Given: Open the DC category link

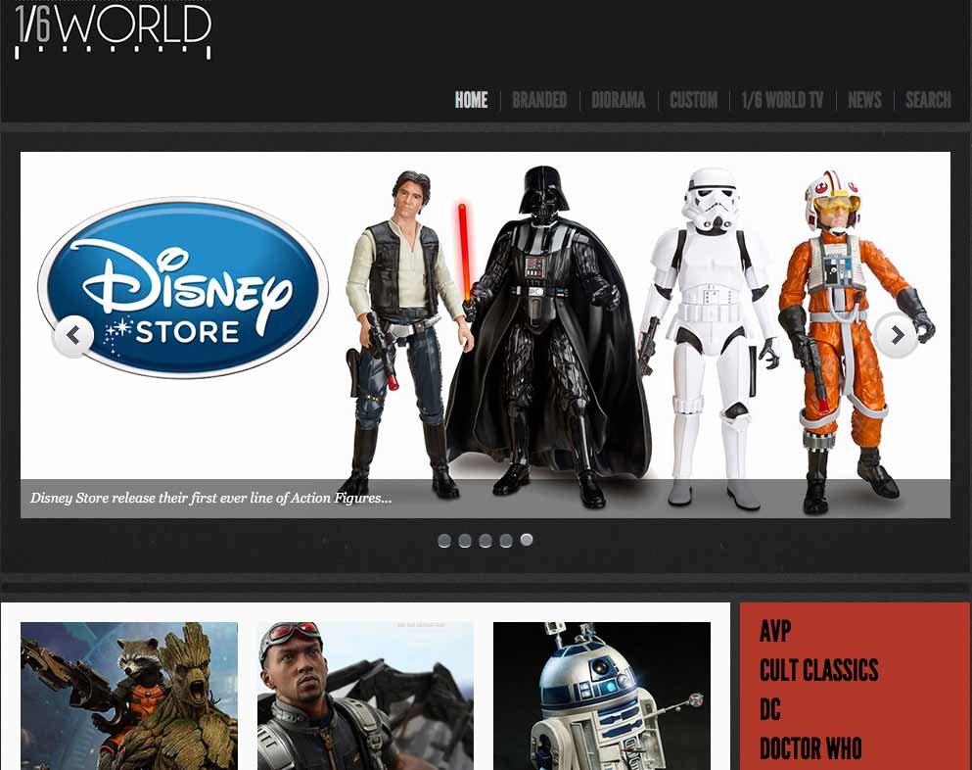Looking at the screenshot, I should 770,710.
